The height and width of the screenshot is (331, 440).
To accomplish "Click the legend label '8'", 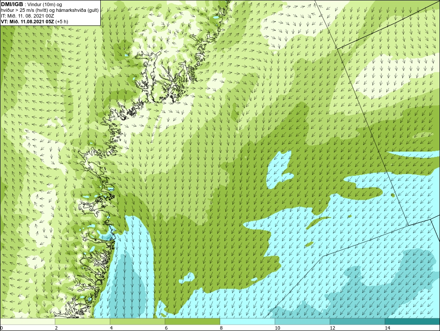I will (221, 328).
